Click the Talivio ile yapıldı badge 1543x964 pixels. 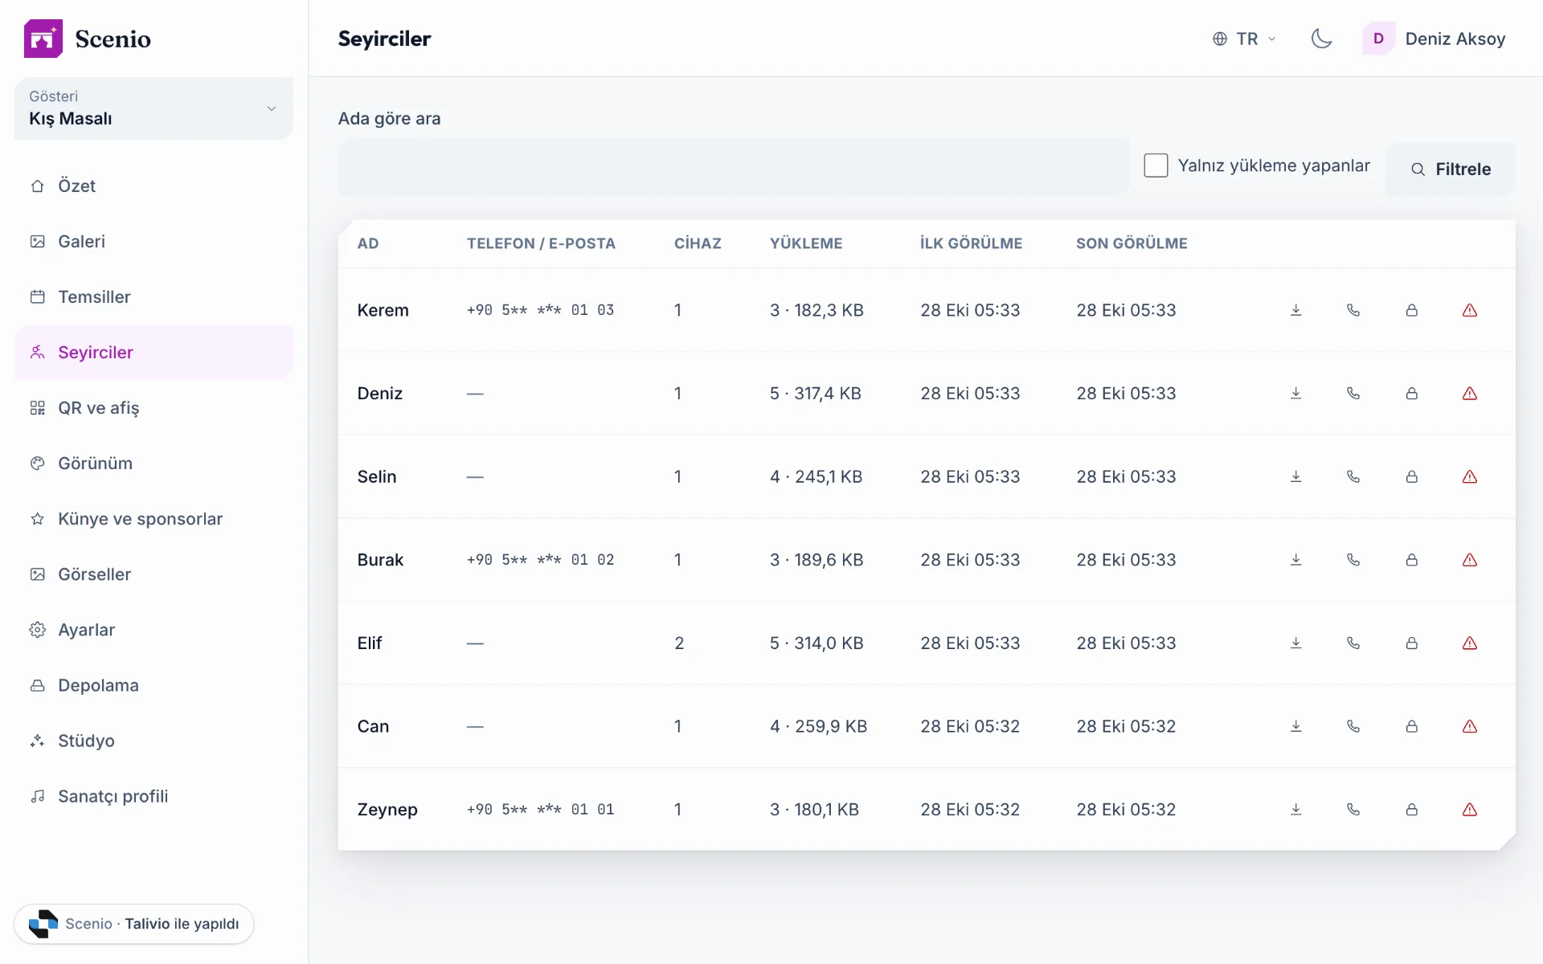point(134,924)
